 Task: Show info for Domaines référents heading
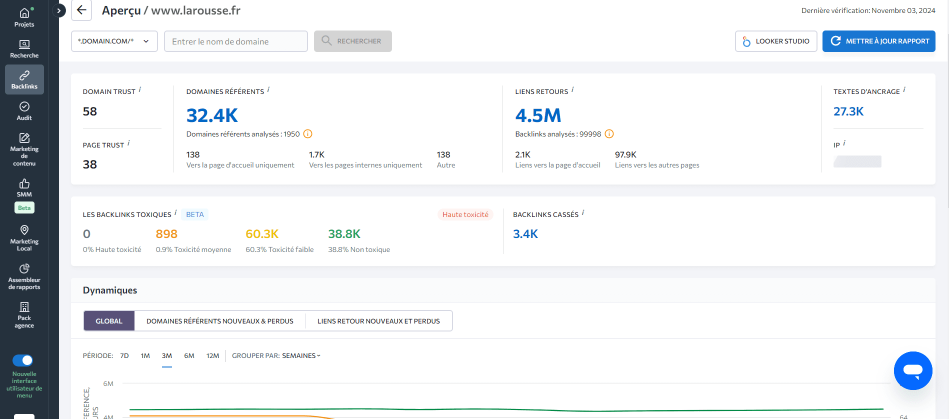(268, 89)
